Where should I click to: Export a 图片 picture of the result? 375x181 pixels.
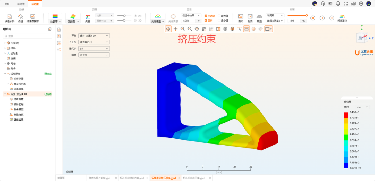(x=241, y=17)
